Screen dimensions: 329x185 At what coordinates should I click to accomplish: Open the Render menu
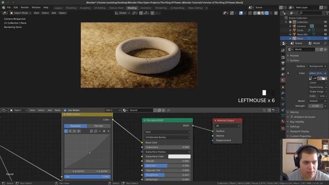(x=25, y=8)
